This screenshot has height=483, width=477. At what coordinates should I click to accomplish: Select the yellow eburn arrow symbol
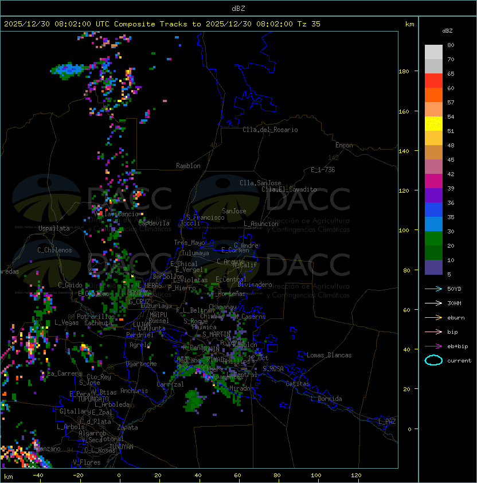(433, 317)
